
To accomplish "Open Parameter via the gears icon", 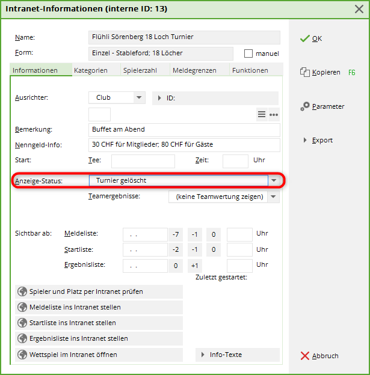I will click(x=305, y=106).
